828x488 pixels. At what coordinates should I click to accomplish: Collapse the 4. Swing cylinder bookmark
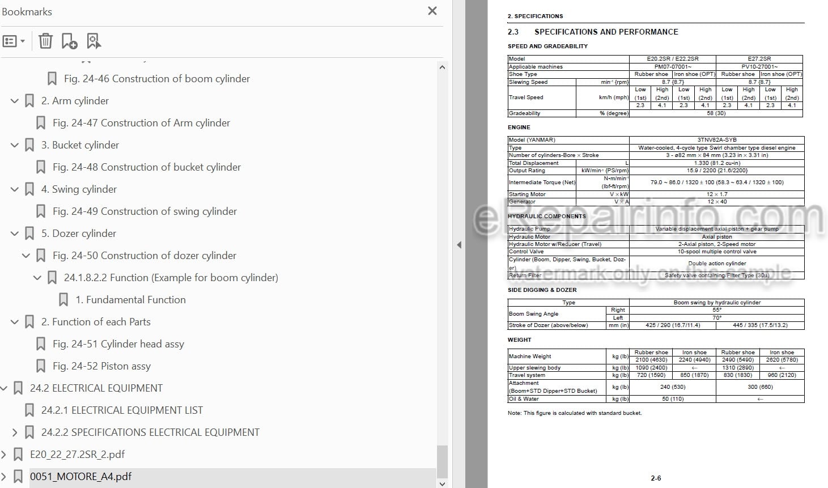coord(15,189)
